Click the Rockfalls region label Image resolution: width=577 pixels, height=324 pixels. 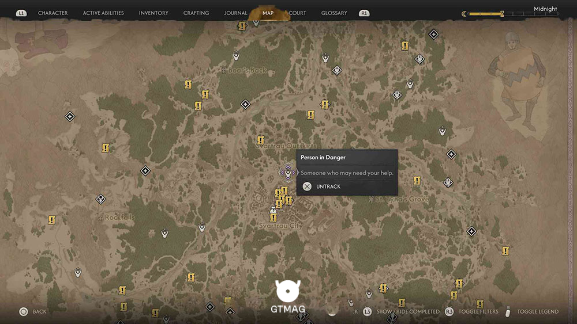119,217
